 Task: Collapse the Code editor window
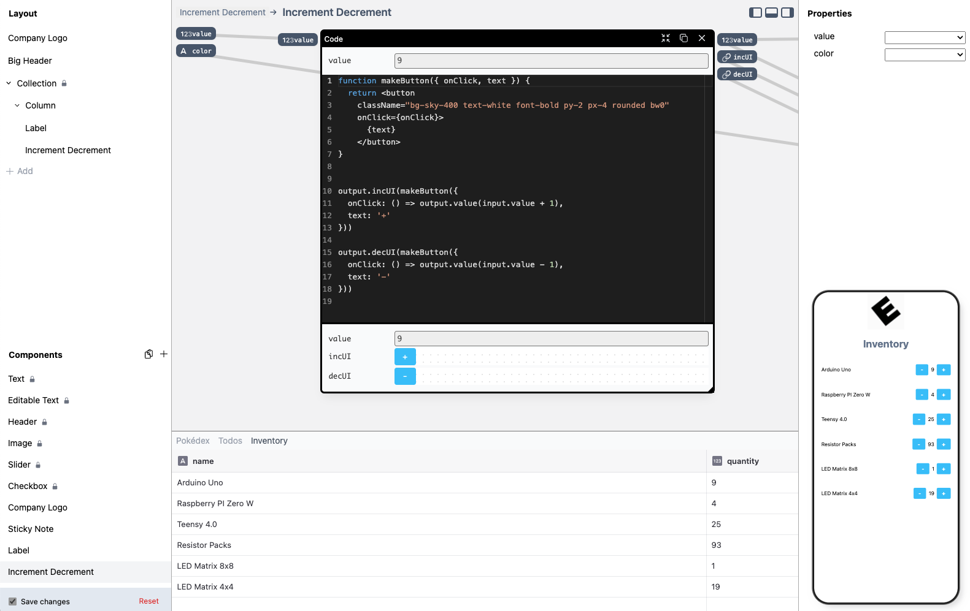(666, 39)
